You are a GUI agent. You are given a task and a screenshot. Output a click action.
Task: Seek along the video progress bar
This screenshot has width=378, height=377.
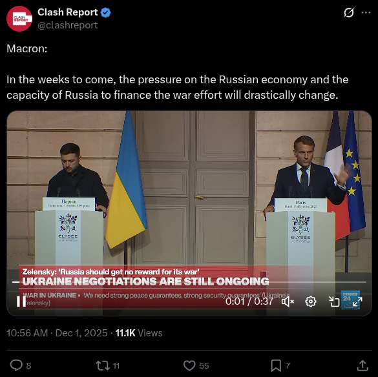tap(189, 282)
